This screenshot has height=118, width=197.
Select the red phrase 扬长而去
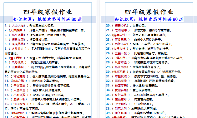tap(121, 67)
